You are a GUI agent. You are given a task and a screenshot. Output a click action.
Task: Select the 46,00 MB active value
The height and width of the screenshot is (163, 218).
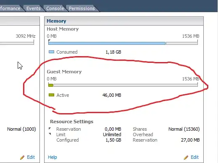[x=112, y=95]
